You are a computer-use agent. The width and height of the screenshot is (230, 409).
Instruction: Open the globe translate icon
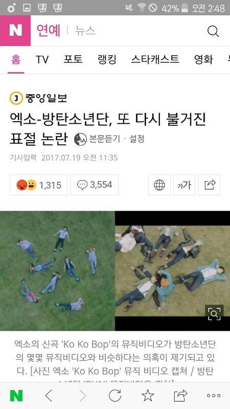click(159, 185)
